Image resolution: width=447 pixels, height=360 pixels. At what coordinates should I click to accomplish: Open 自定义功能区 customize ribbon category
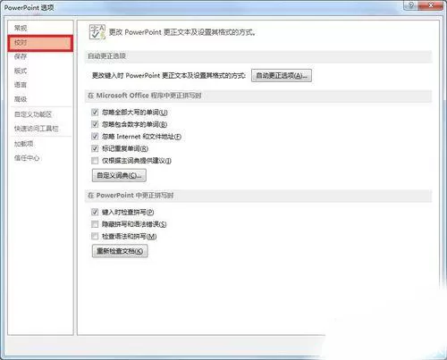(x=33, y=114)
